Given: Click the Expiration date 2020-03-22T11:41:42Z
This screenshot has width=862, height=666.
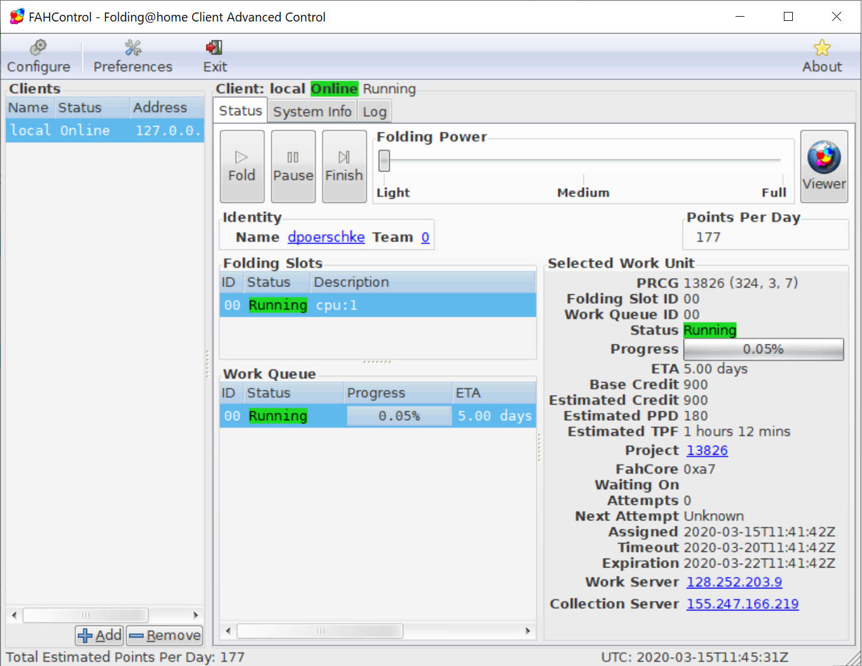Looking at the screenshot, I should coord(759,563).
